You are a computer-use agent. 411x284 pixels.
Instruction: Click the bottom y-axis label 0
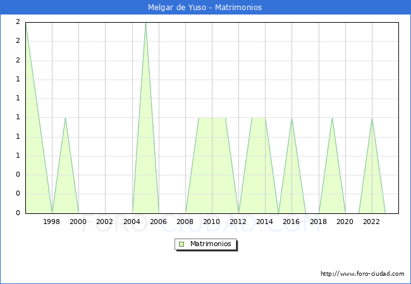[18, 213]
